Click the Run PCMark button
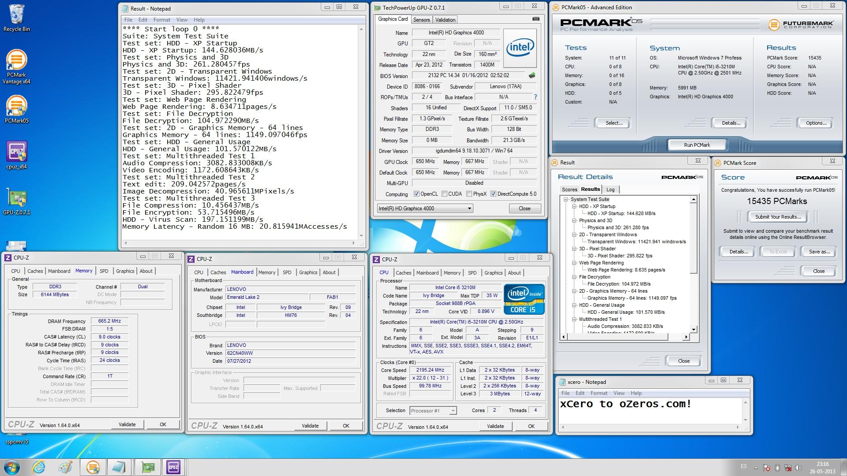This screenshot has height=476, width=847. pos(697,145)
